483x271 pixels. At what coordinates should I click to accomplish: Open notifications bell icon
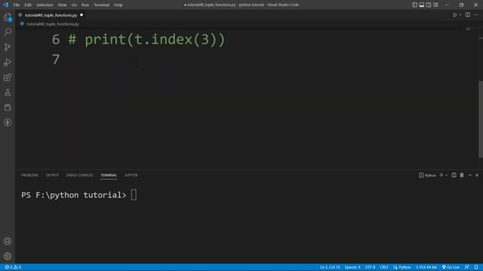coord(476,267)
